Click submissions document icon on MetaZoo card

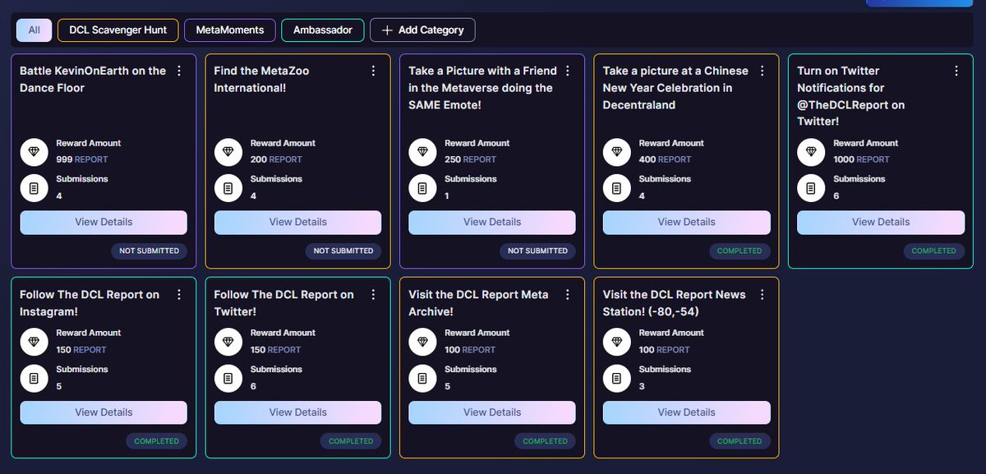228,188
